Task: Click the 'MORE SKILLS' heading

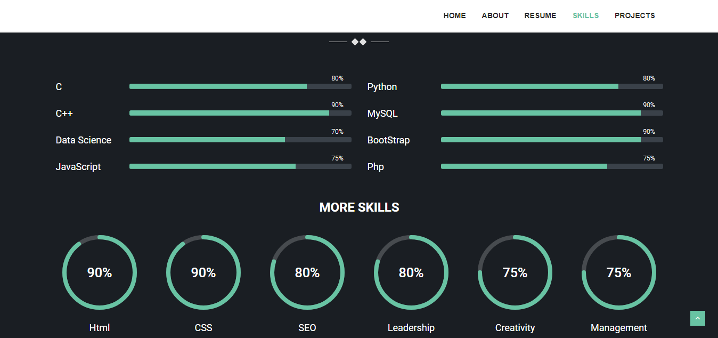Action: click(x=359, y=207)
